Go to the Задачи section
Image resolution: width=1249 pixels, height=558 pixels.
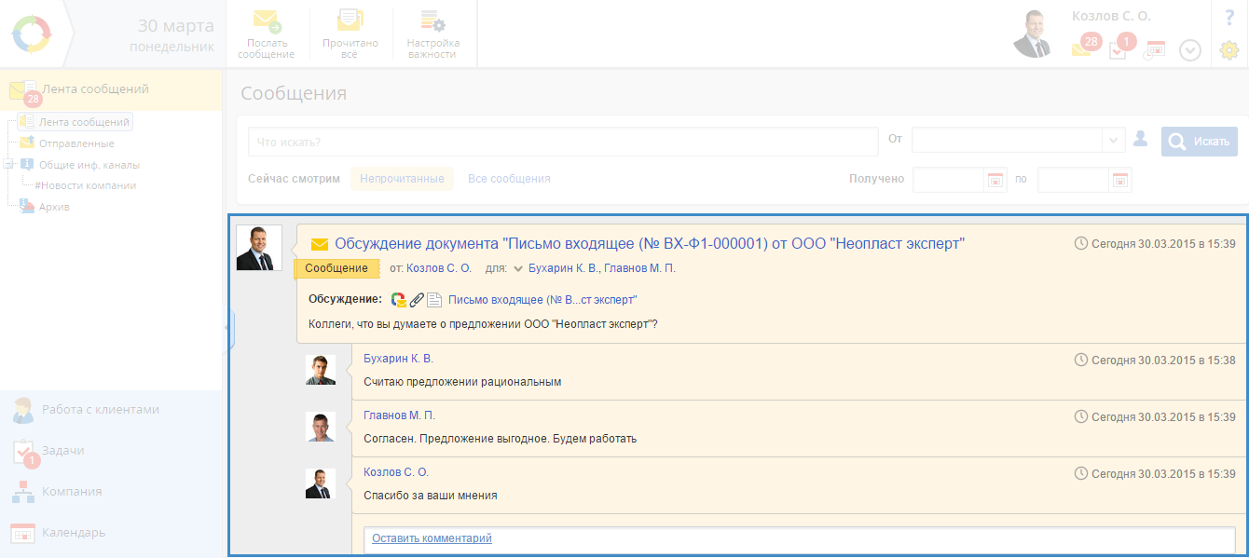62,451
